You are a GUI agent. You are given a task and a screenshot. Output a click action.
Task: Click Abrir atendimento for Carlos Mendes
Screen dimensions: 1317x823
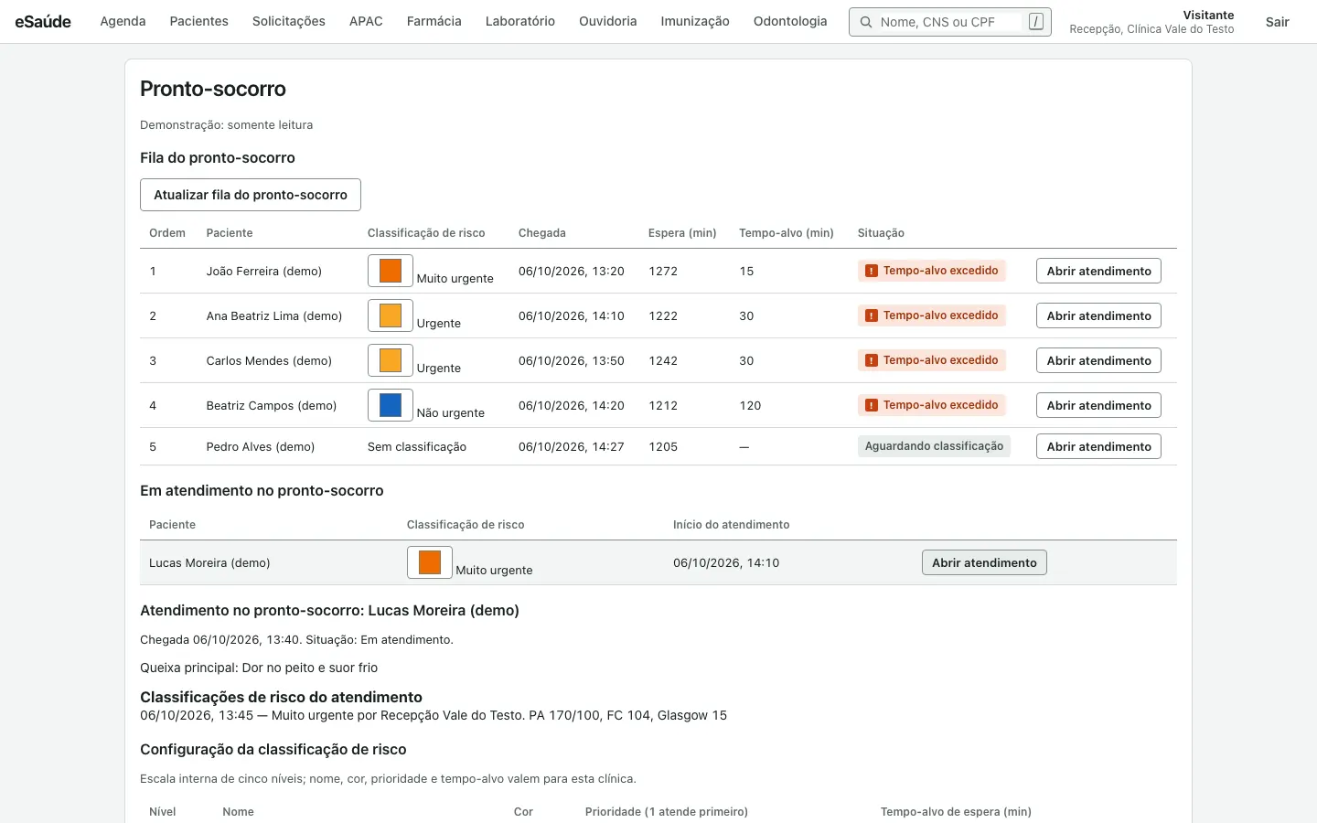1098,360
